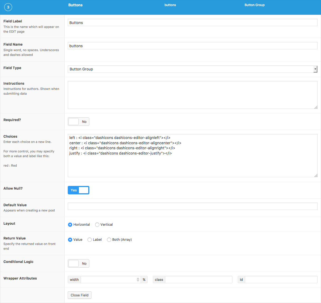Click the width stepper arrows in Wrapper Attributes
321x303 pixels.
tap(138, 280)
